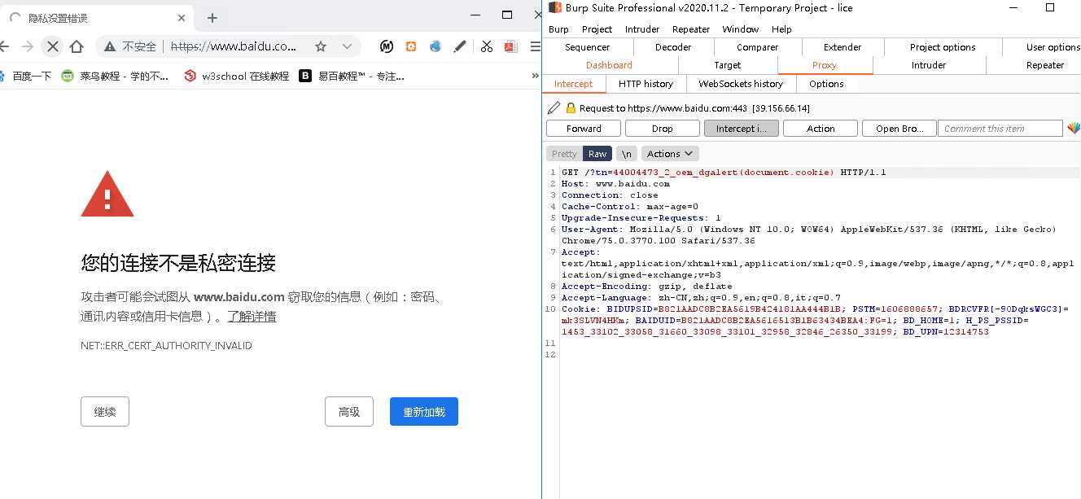Image resolution: width=1081 pixels, height=499 pixels.
Task: Open the 易百教程 bookmark
Action: [x=352, y=77]
